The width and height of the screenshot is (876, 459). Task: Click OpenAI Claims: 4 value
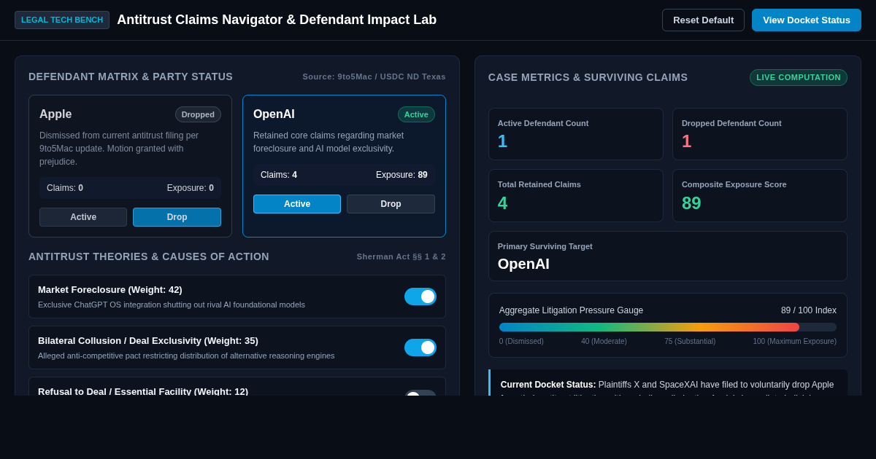[x=279, y=175]
